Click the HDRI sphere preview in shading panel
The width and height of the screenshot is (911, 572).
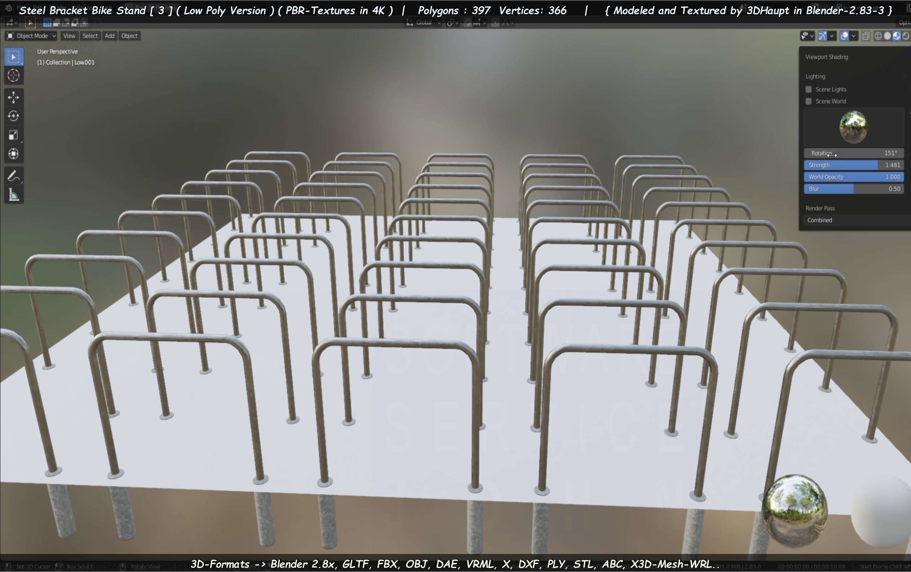pos(854,127)
